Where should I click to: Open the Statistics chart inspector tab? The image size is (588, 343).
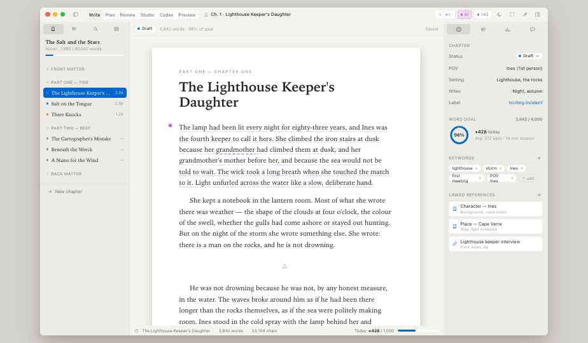coord(508,29)
